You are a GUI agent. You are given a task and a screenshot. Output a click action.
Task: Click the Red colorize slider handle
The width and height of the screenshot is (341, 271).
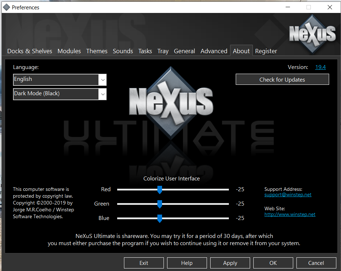click(160, 190)
